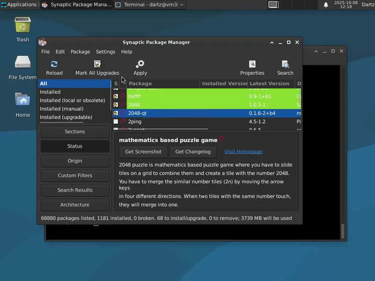375x281 pixels.
Task: Follow the Visit Homepage link
Action: [243, 151]
